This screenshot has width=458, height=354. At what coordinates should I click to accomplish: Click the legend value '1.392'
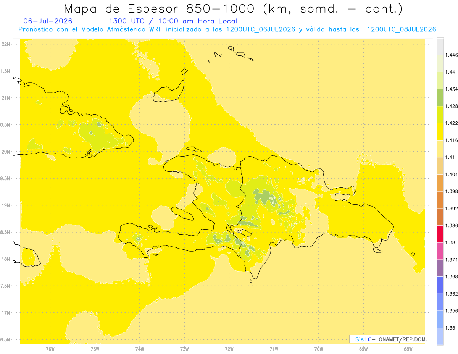(x=452, y=209)
